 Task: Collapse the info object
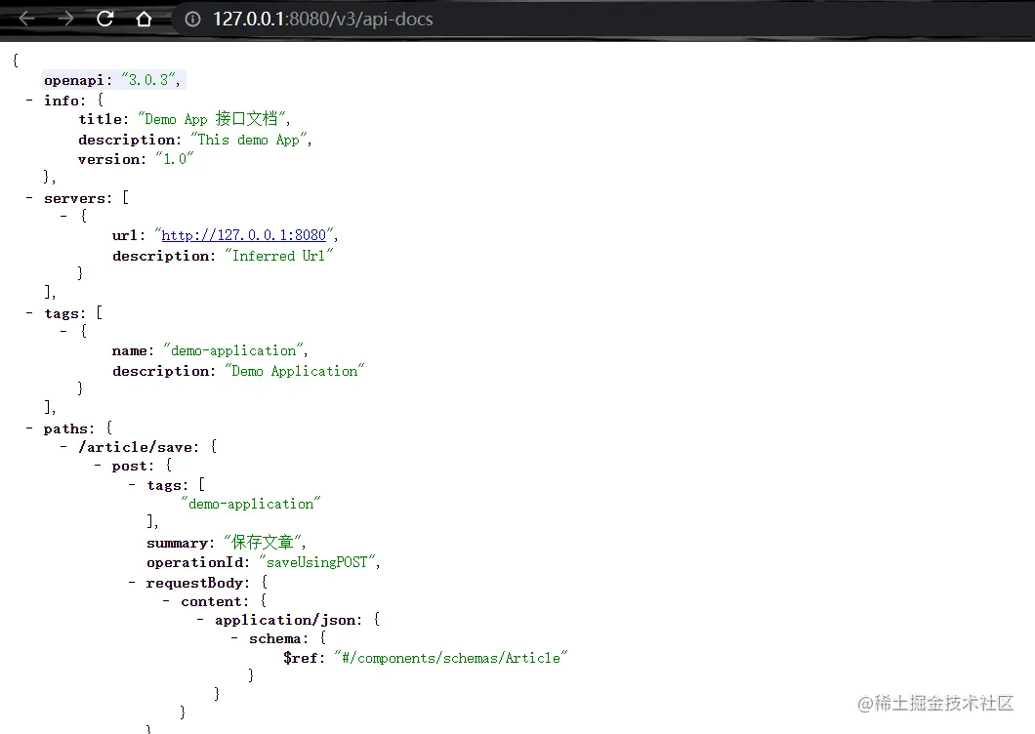29,101
